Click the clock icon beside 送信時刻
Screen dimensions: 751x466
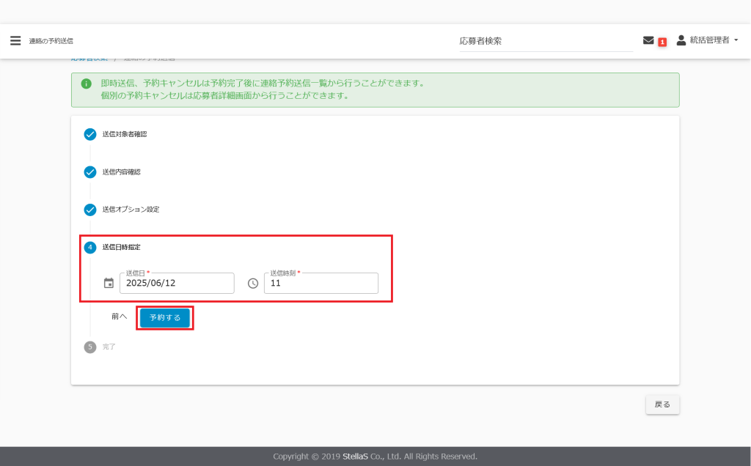(x=253, y=283)
